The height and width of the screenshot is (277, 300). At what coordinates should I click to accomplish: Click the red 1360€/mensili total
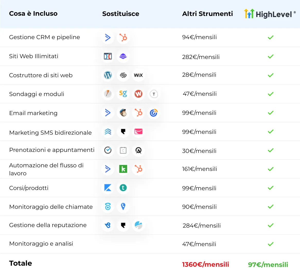206,264
